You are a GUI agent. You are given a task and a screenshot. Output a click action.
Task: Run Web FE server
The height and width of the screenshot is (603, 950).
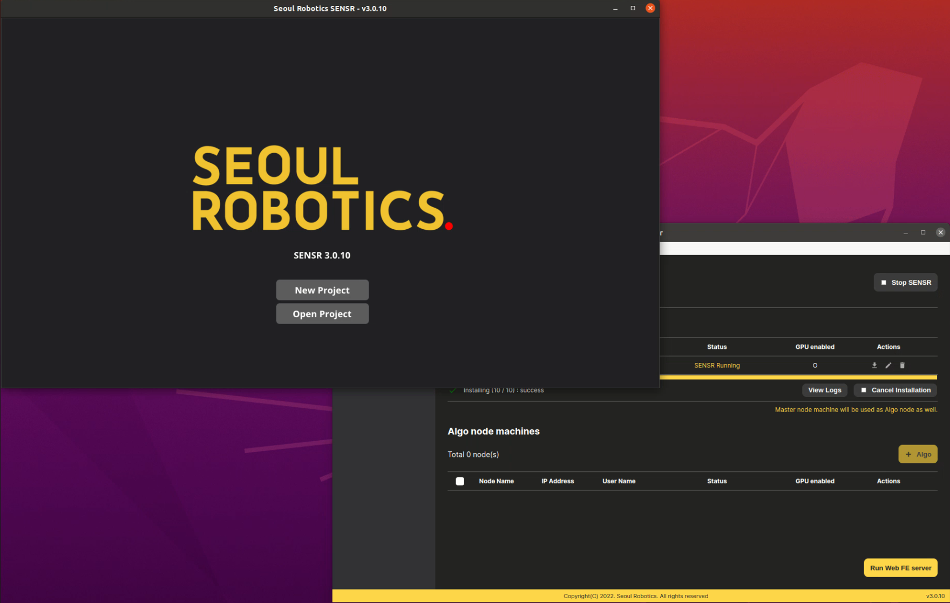(900, 568)
